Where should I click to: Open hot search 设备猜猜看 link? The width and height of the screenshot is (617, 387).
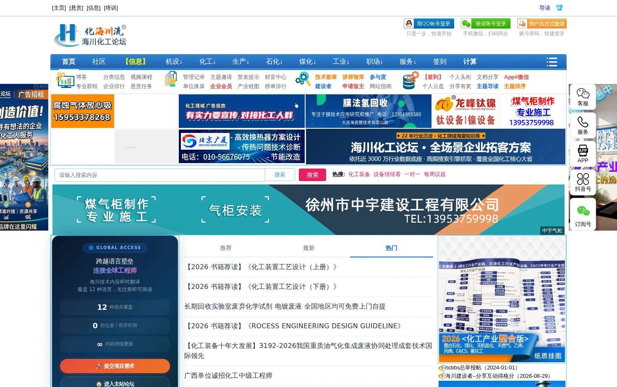point(387,174)
